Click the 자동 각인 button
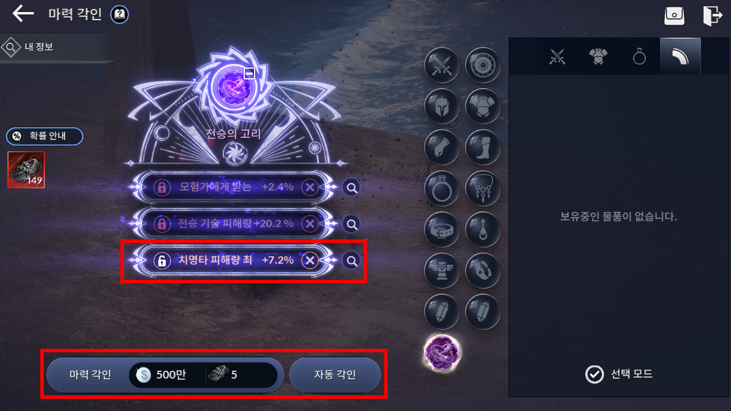The height and width of the screenshot is (411, 731). [335, 375]
